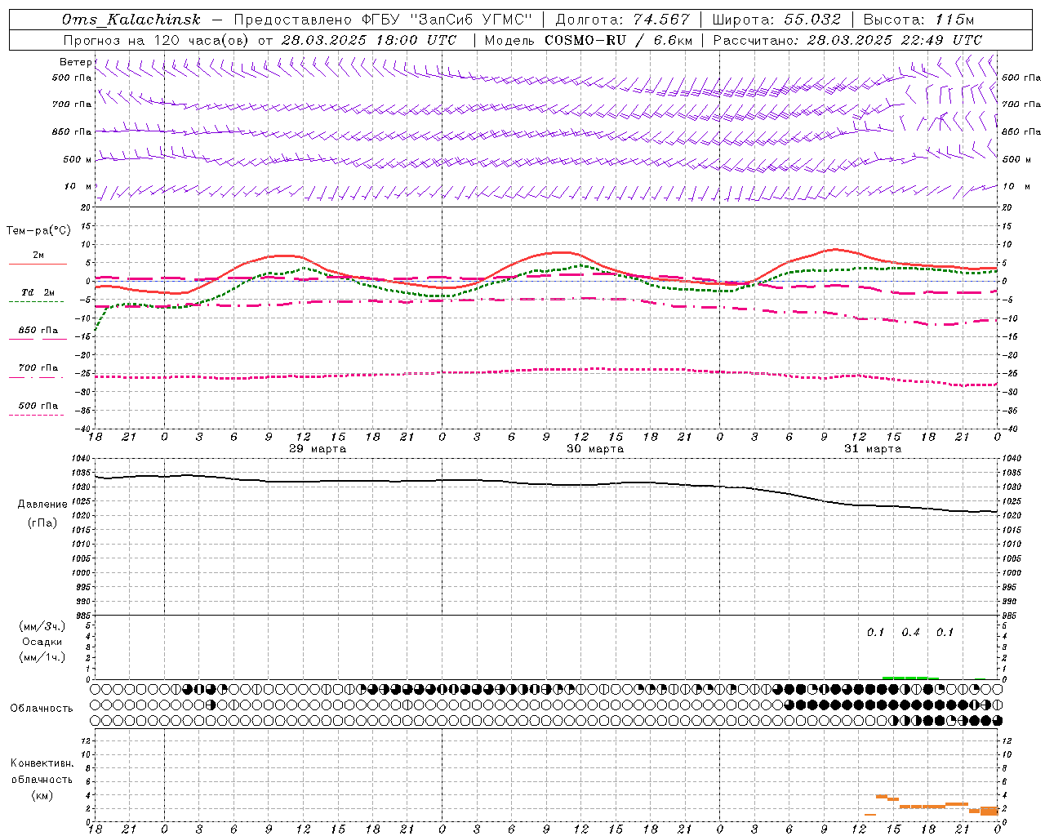The width and height of the screenshot is (1045, 836).
Task: Click the Ветер wind panel label
Action: [75, 62]
